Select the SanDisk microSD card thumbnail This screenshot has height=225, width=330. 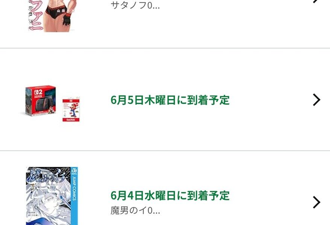tap(71, 109)
